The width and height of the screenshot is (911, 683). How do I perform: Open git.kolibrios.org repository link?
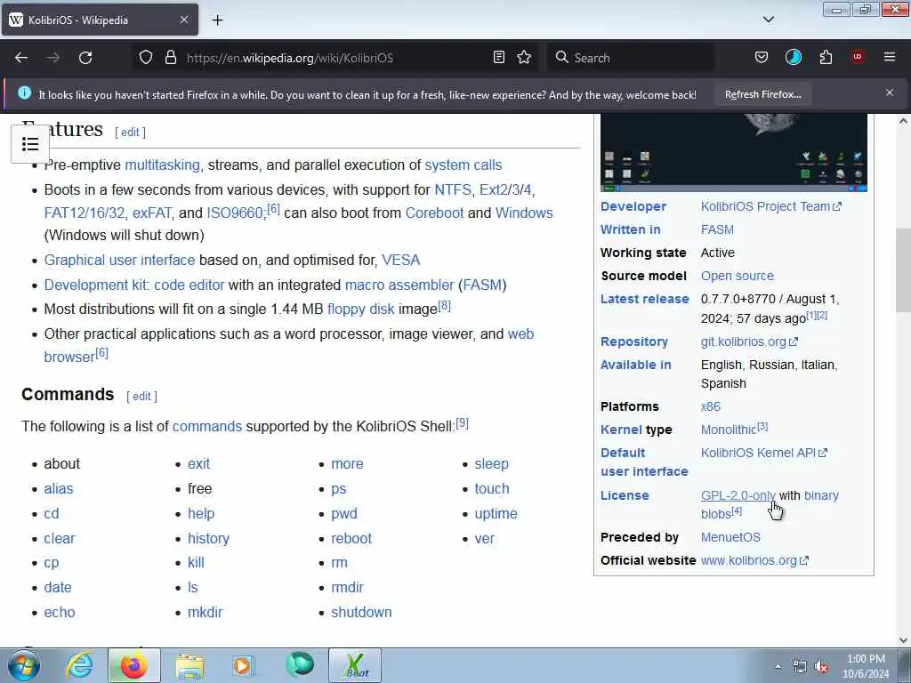pos(749,341)
